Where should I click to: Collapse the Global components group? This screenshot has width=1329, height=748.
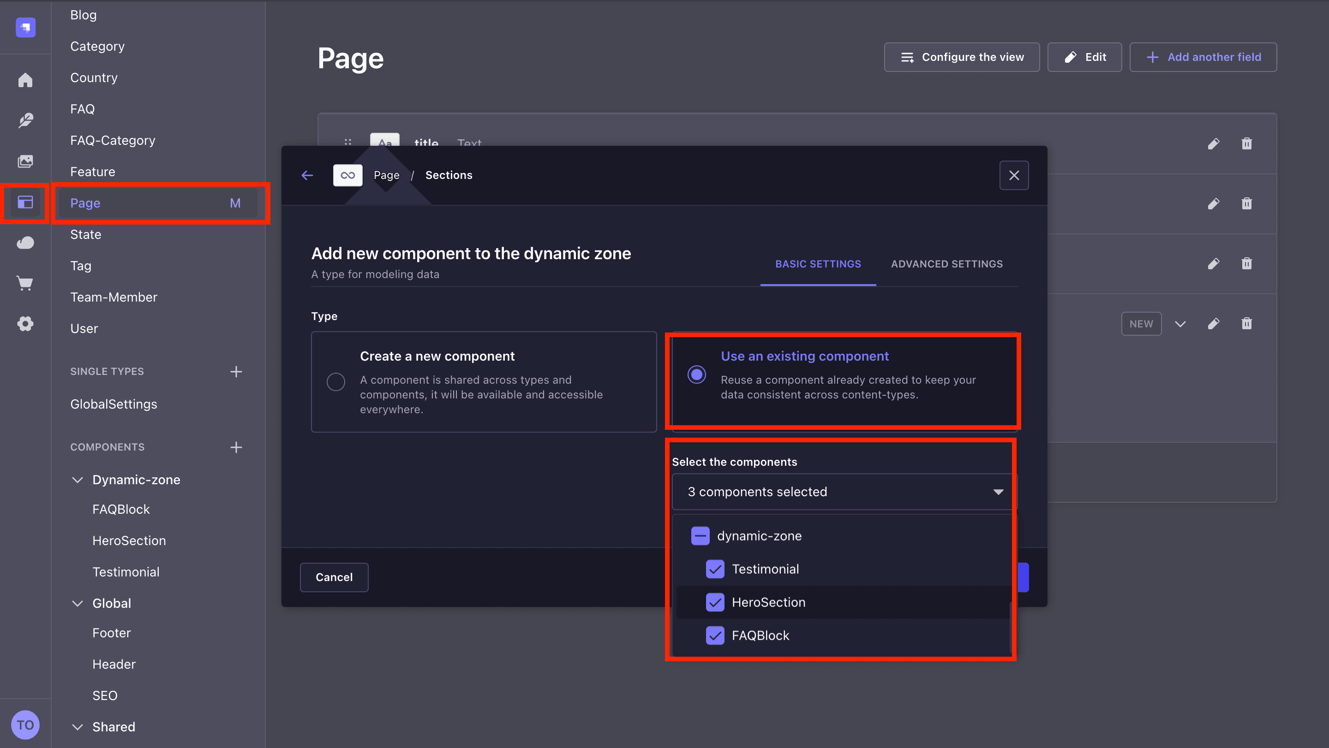(78, 603)
